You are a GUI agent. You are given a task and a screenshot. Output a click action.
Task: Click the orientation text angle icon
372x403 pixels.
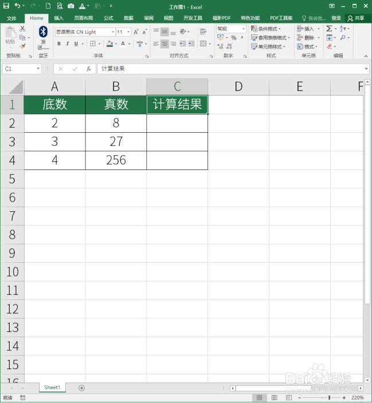(x=183, y=31)
